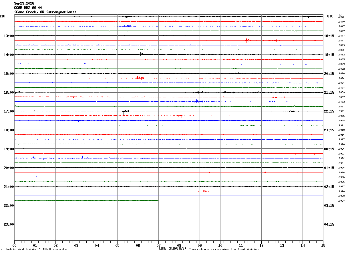The width and height of the screenshot is (346, 253).
Task: Click the Sep29,2026 date header
Action: (x=24, y=3)
